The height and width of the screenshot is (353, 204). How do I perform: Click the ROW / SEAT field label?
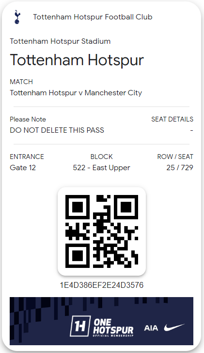click(175, 157)
